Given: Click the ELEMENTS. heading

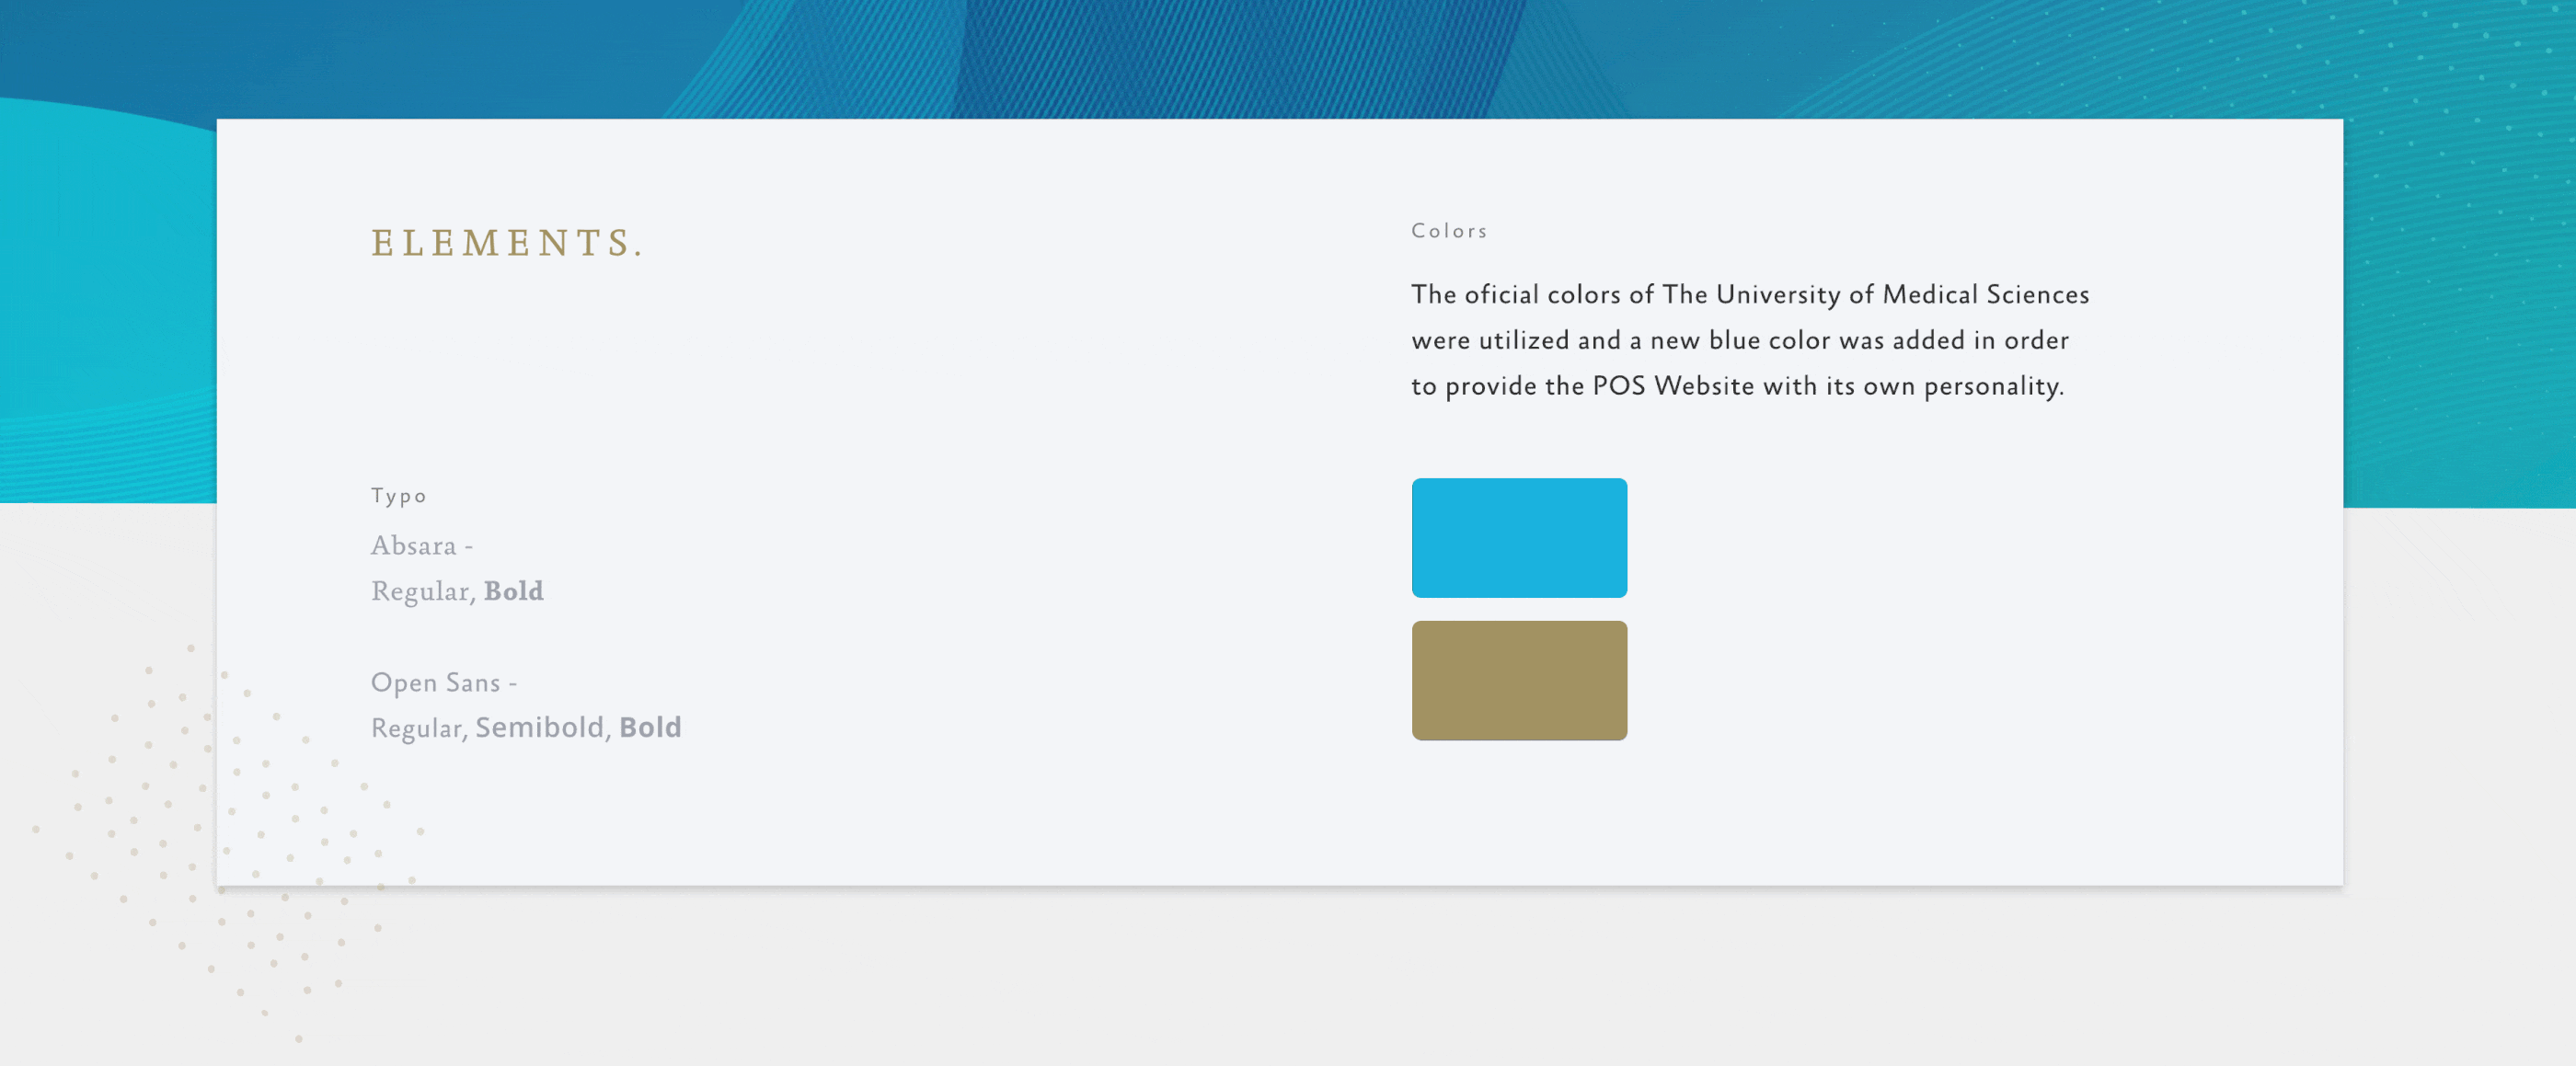Looking at the screenshot, I should coord(507,243).
